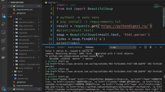Expand the urllib3-1.26.8.dist-info folder
The image size is (165, 92).
point(14,64)
